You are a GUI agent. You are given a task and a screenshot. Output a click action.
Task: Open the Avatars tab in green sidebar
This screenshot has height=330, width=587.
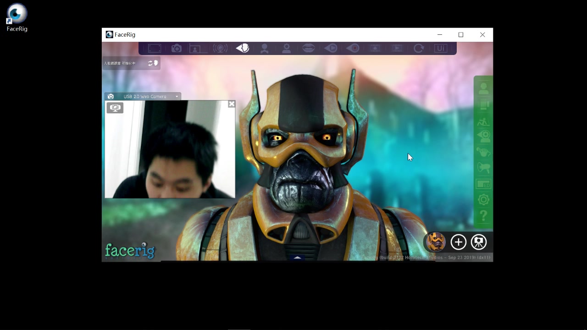483,89
